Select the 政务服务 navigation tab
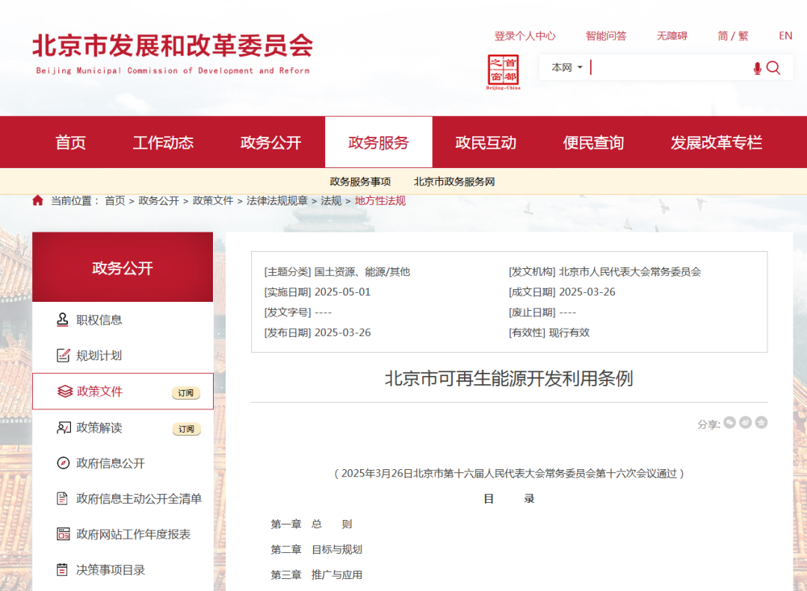This screenshot has width=807, height=591. 379,142
